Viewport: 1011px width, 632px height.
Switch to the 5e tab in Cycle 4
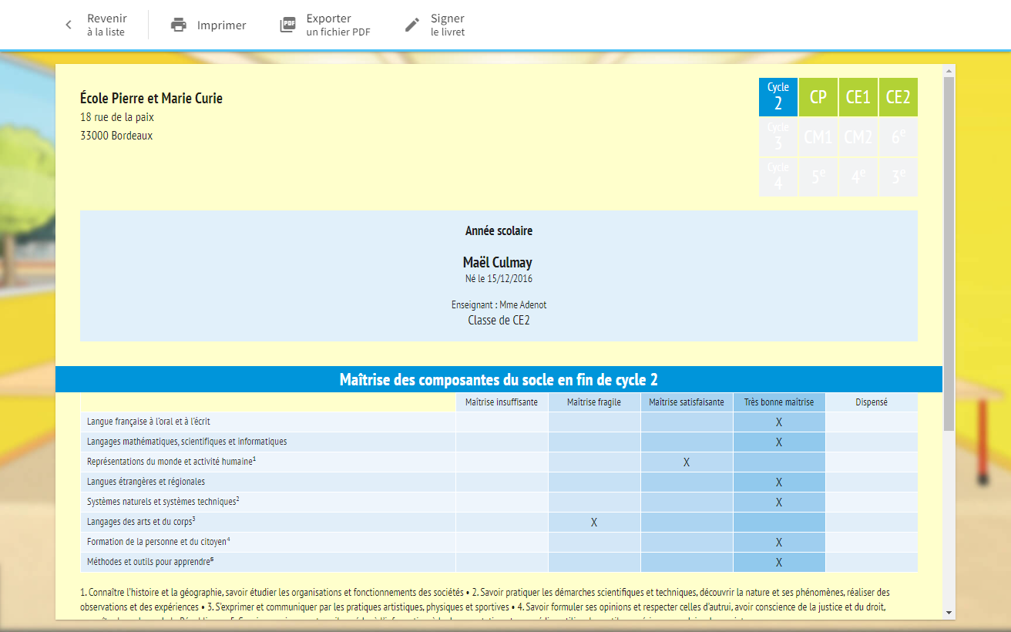point(818,176)
